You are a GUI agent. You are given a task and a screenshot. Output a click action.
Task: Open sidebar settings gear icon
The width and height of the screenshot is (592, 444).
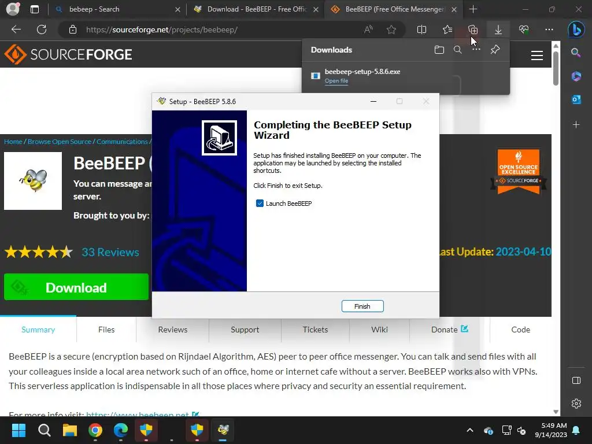[x=576, y=404]
